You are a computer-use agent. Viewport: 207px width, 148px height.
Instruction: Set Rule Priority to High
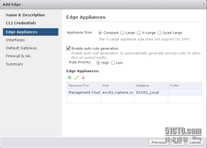tap(98, 63)
